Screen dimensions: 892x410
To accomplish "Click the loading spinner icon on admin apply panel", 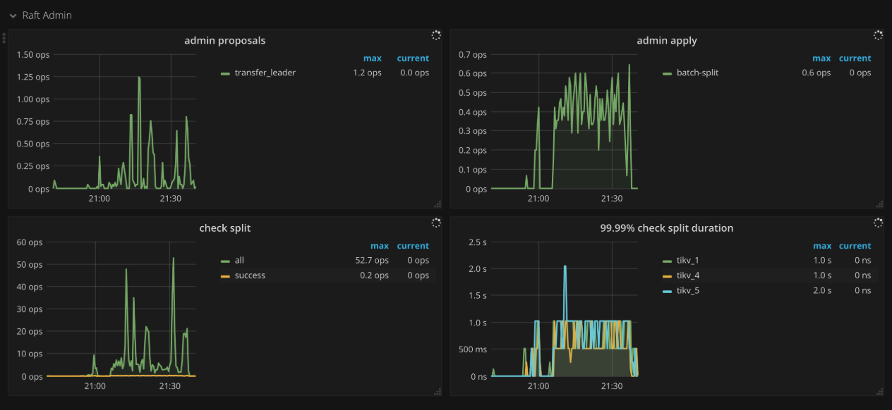I will click(877, 35).
